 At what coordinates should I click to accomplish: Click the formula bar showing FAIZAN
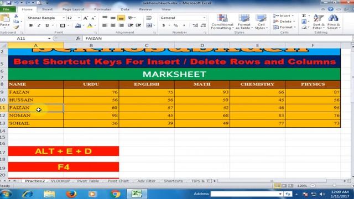coord(217,39)
